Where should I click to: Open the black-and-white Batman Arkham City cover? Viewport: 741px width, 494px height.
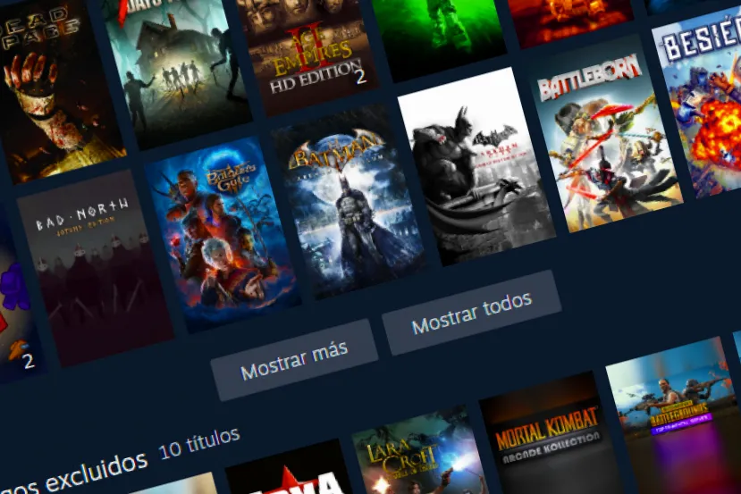pyautogui.click(x=476, y=166)
